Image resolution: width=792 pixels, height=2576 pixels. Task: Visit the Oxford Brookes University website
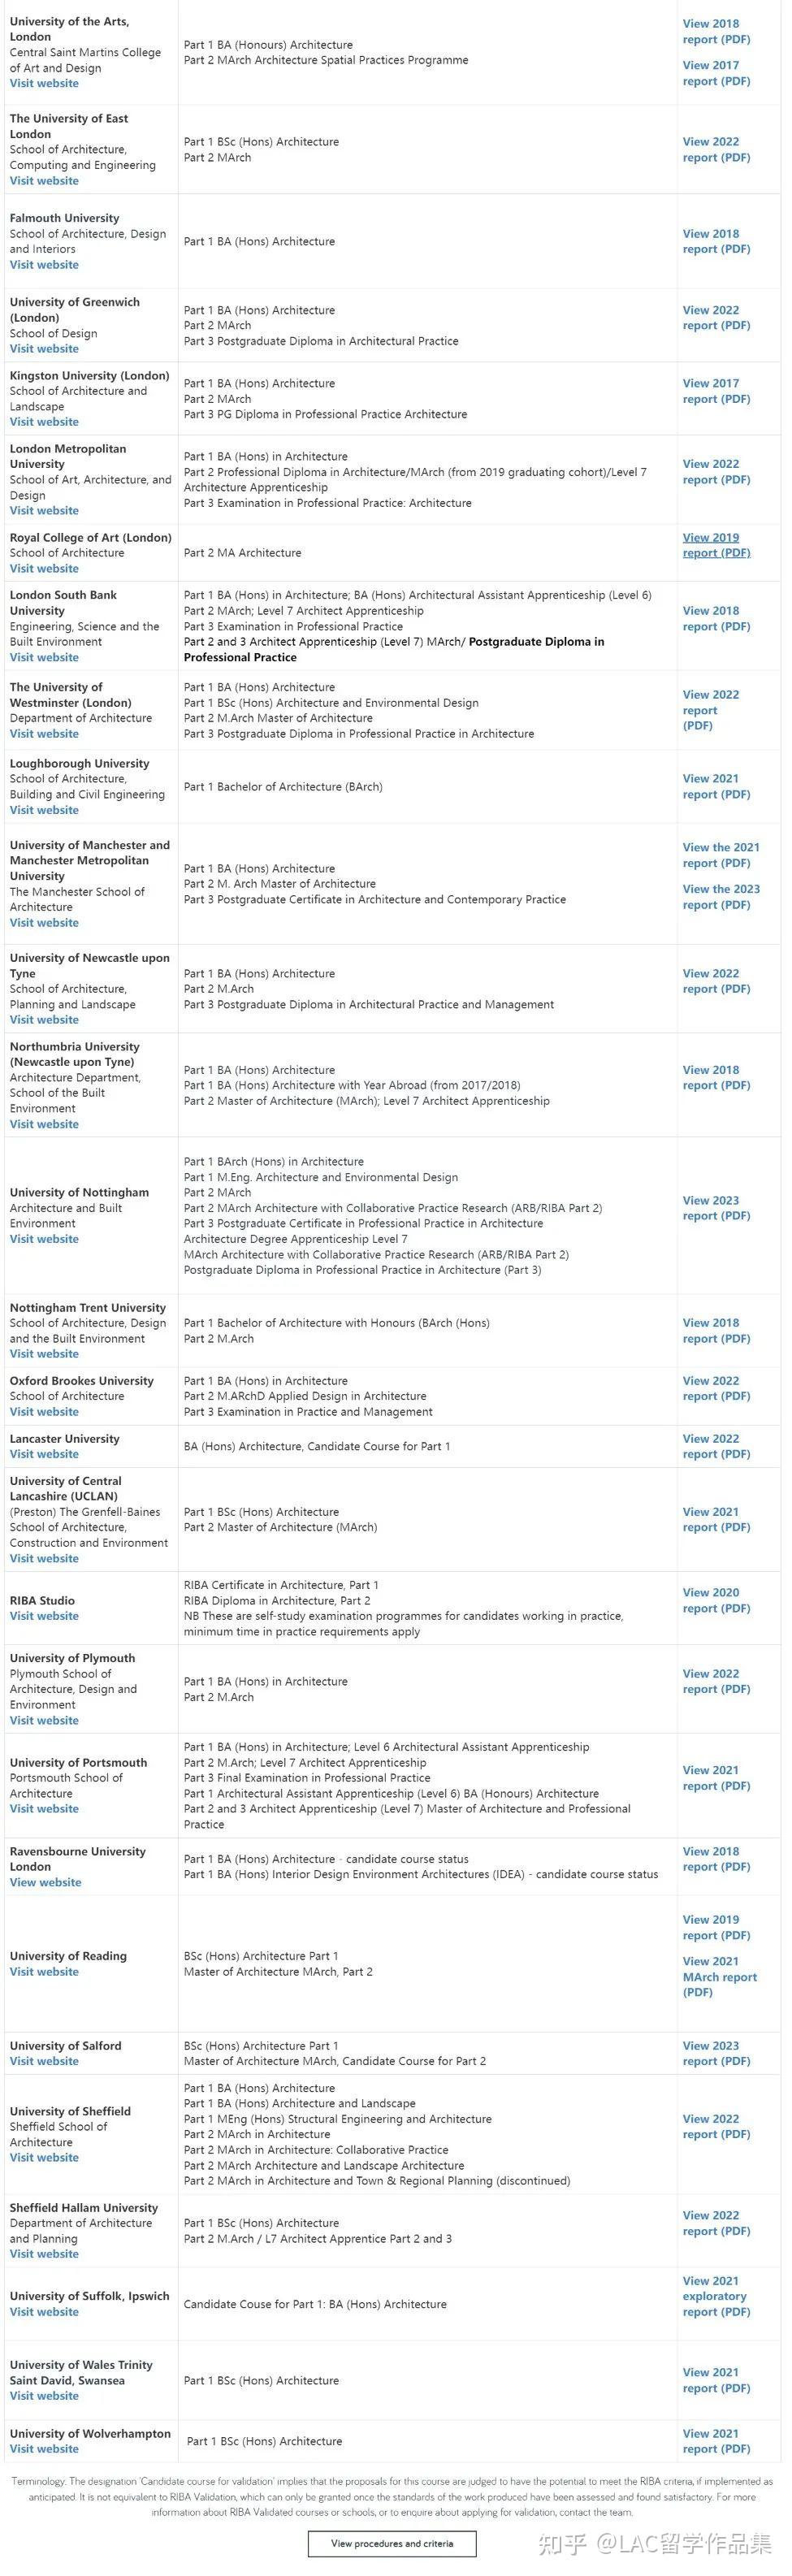44,1412
